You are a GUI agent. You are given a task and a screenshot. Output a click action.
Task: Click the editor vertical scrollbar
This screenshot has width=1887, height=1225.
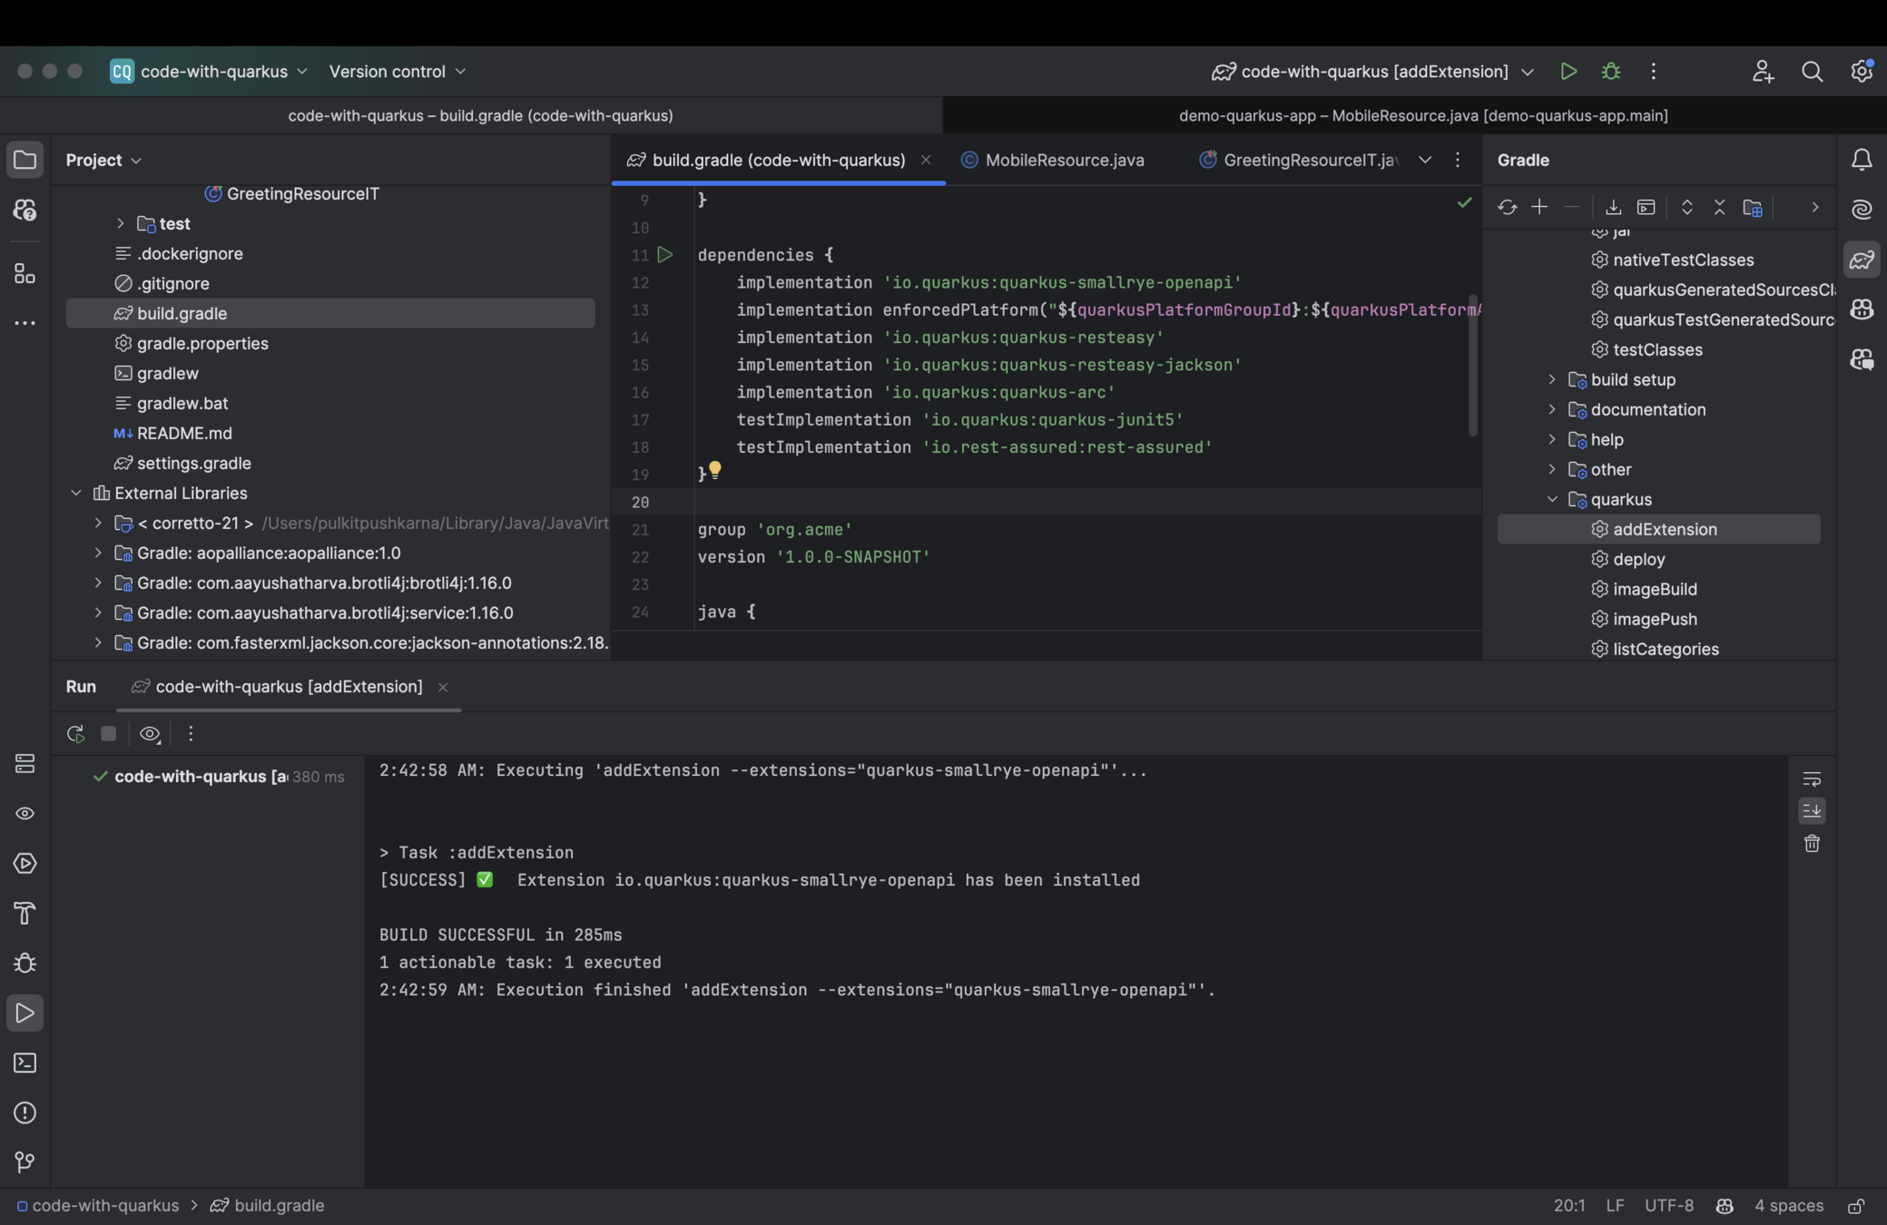pos(1472,363)
